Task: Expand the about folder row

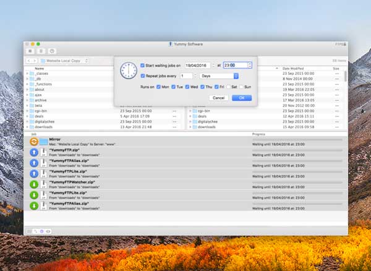Action: coord(27,90)
